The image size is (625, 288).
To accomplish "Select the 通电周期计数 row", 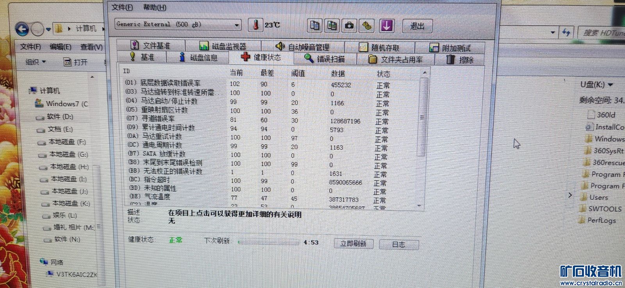I will [258, 146].
